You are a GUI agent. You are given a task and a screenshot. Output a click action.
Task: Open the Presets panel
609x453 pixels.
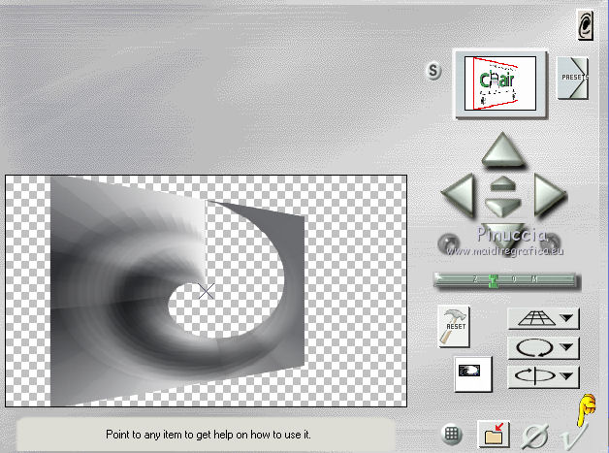573,78
